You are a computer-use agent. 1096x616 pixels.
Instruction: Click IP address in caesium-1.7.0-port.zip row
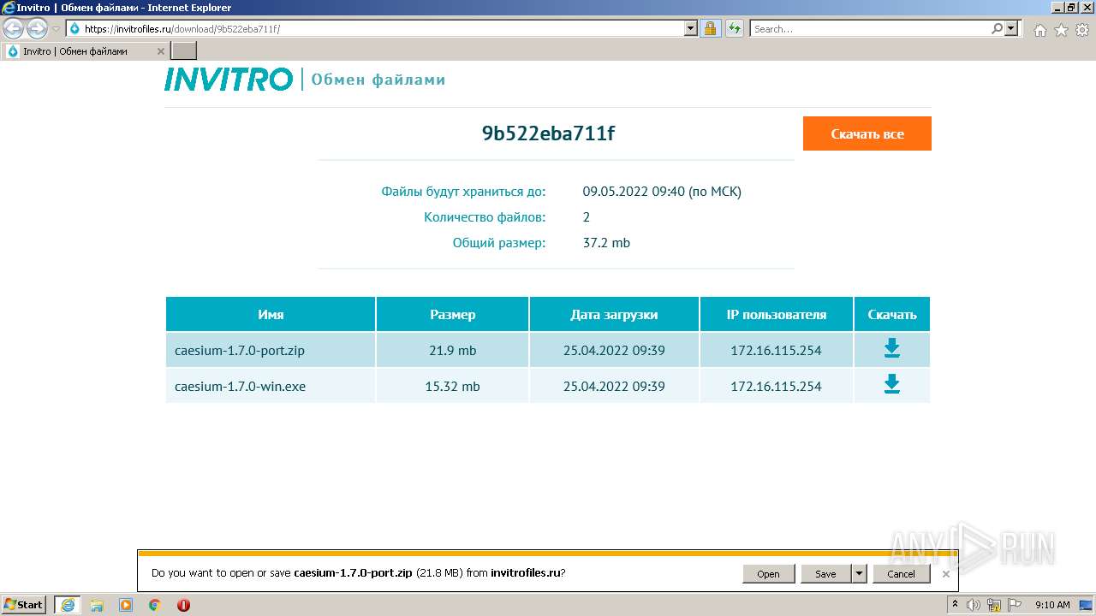click(776, 350)
